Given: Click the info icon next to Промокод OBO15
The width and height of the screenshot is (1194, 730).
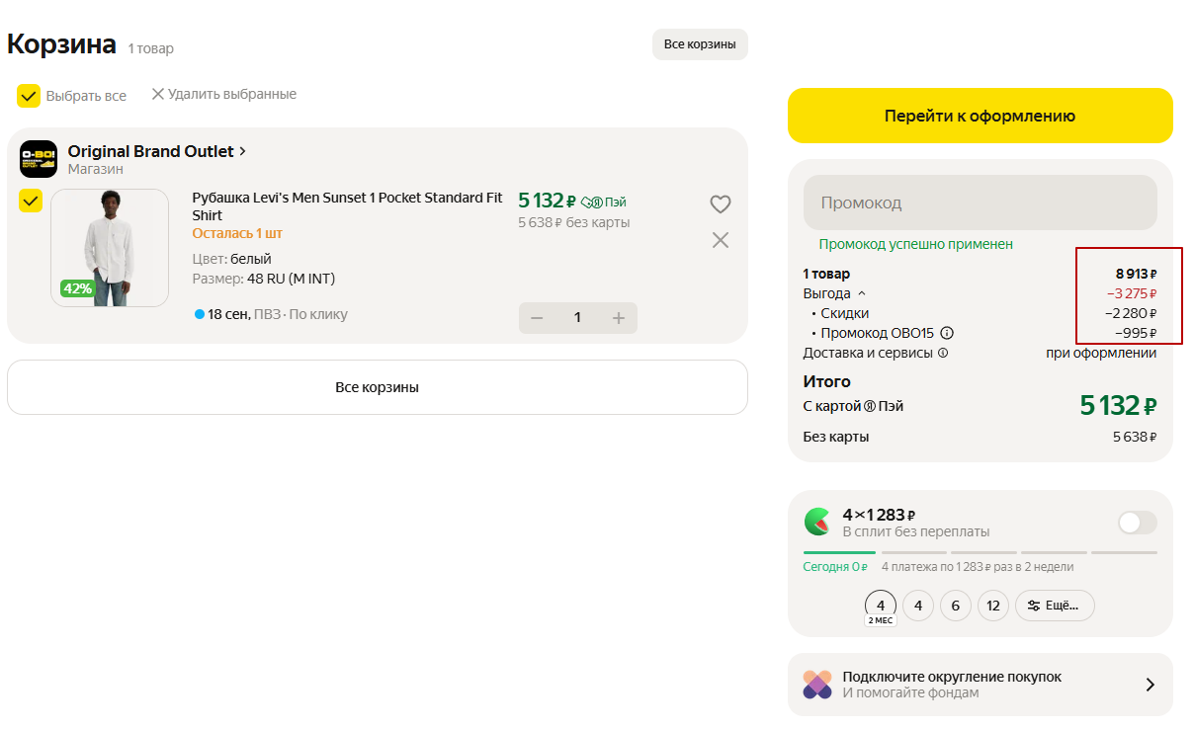Looking at the screenshot, I should 947,333.
